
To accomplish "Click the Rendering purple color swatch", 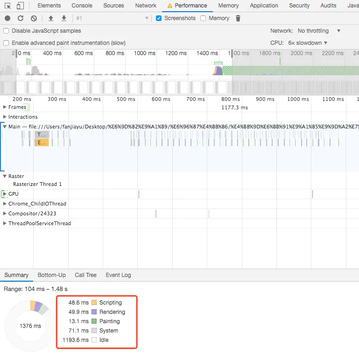I will 94,312.
